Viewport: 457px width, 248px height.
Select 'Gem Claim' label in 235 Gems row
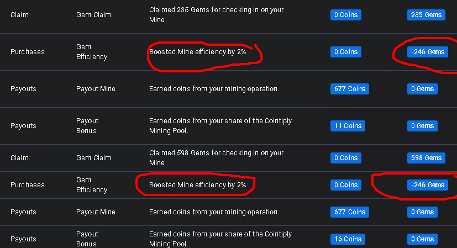click(x=93, y=15)
